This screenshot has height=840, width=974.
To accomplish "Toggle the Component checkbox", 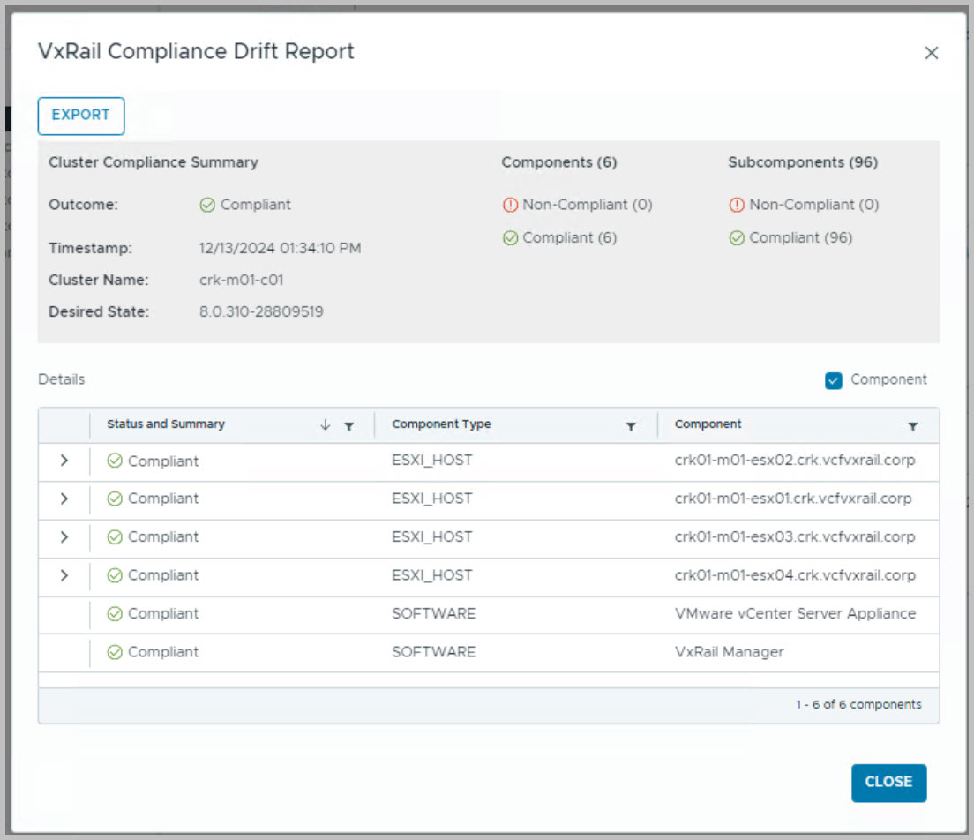I will click(834, 380).
